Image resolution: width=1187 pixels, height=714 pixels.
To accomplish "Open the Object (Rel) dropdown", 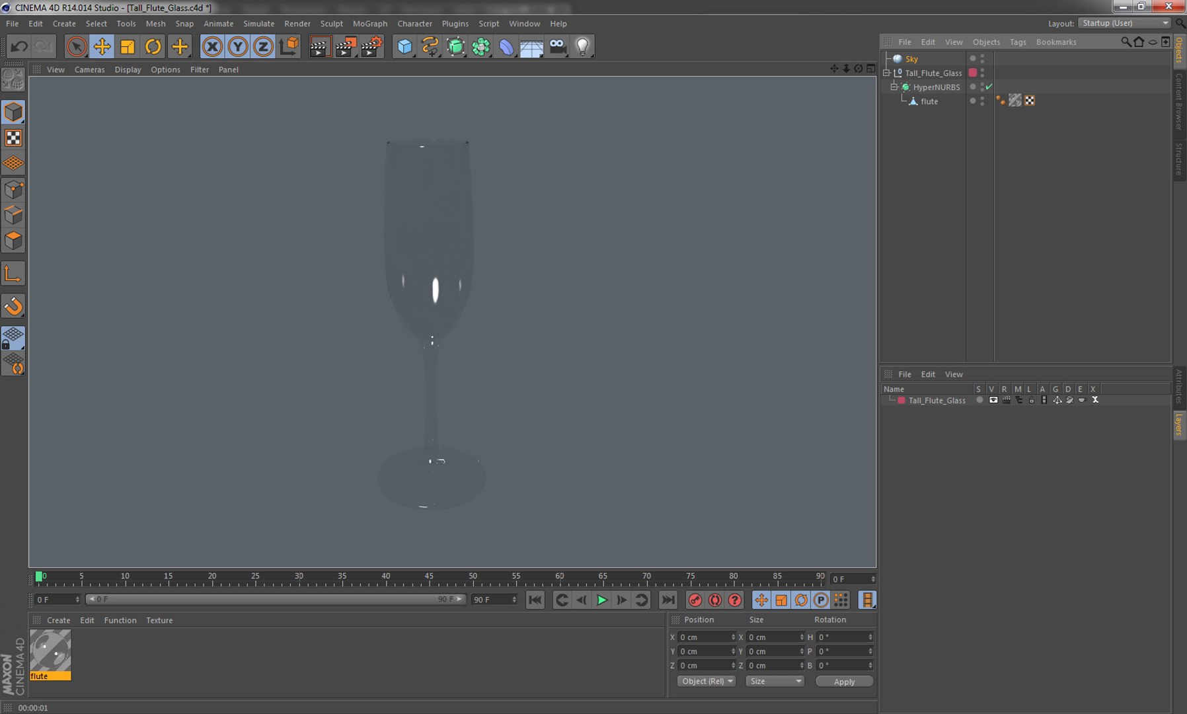I will point(707,682).
